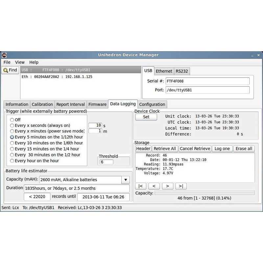
Task: Click the Unihedron application icon in titlebar
Action: (4, 55)
